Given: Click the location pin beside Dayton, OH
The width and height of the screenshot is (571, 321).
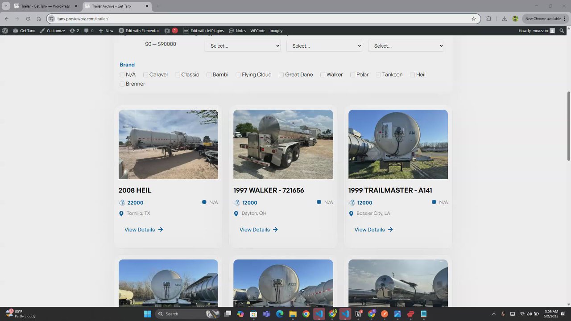Looking at the screenshot, I should tap(236, 214).
